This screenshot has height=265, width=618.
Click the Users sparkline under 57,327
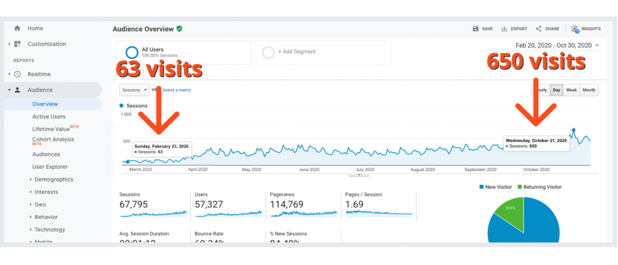229,214
